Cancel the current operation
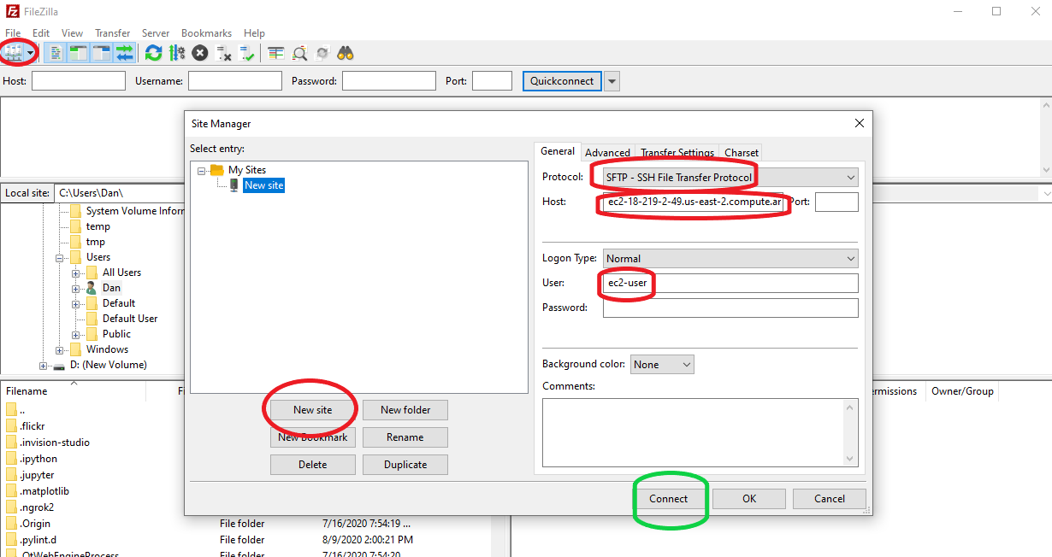The width and height of the screenshot is (1052, 557). coord(198,52)
